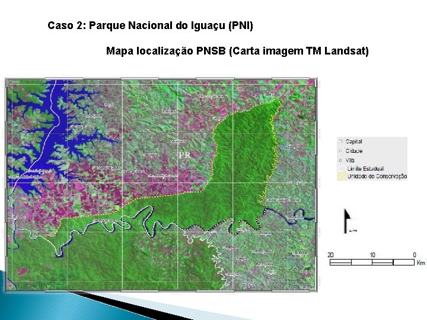
Task: Click the scale bar graphic
Action: tap(372, 263)
